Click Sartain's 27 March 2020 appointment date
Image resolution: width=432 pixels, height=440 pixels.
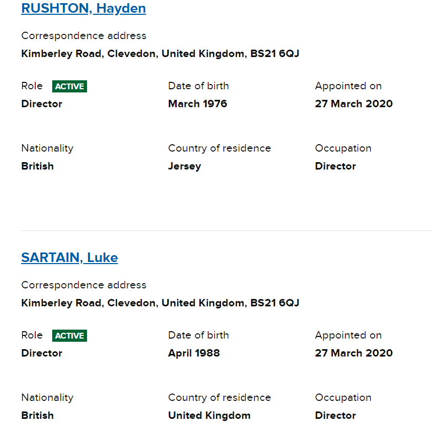[353, 353]
